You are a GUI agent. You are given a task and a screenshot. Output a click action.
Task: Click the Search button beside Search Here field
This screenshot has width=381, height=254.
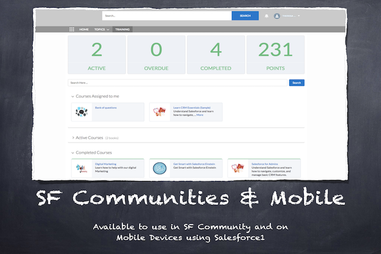[x=296, y=83]
